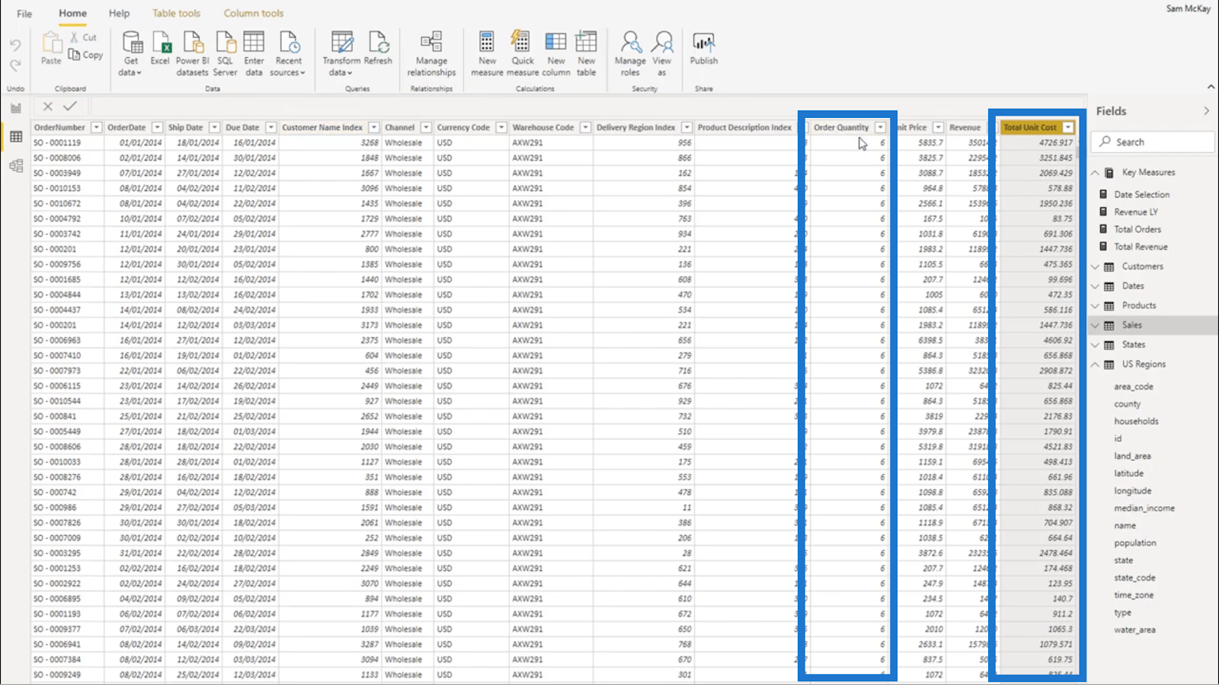Expand the Products table in Fields
The width and height of the screenshot is (1219, 685).
(1096, 306)
